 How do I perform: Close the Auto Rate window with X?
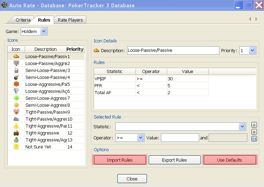click(259, 5)
